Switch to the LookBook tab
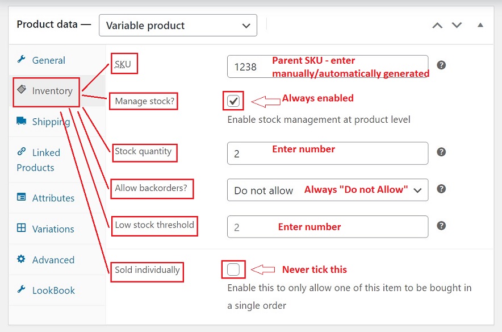This screenshot has height=332, width=502. coord(53,290)
